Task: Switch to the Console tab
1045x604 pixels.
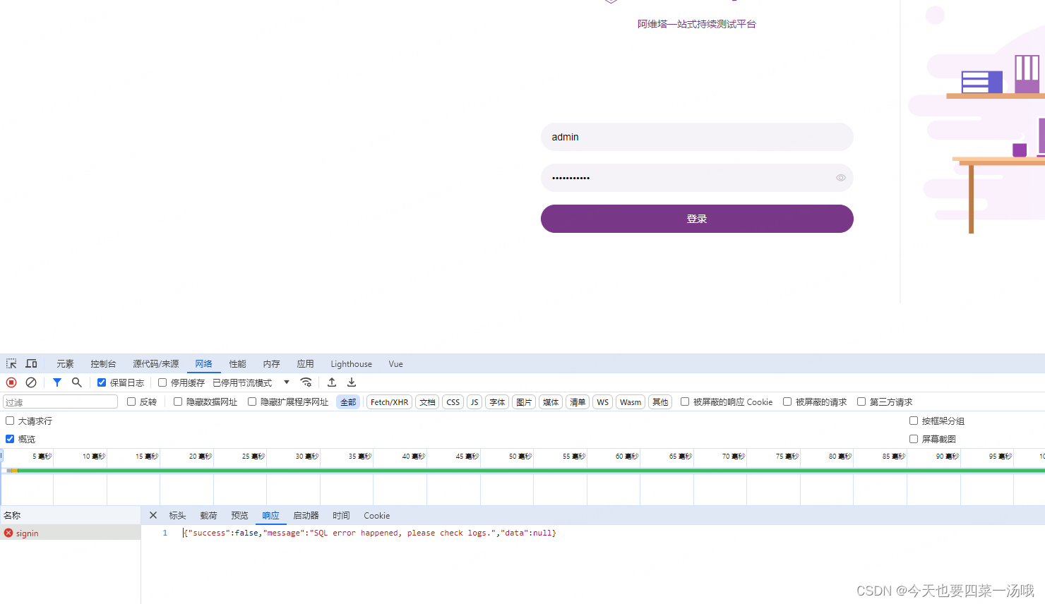Action: (x=103, y=364)
